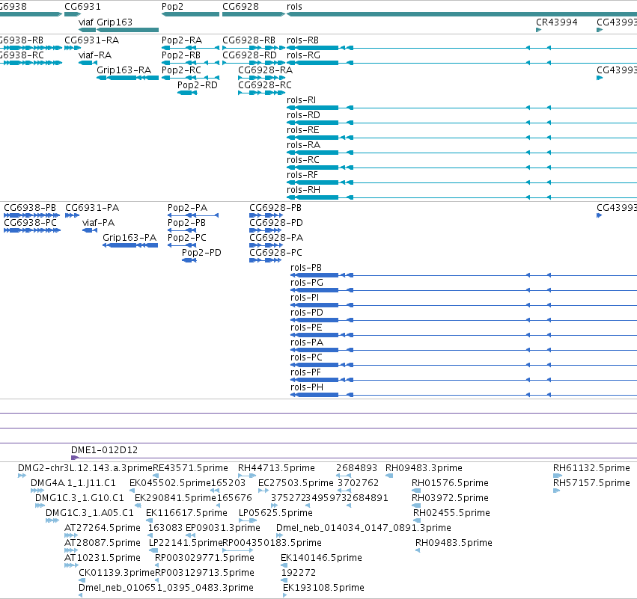
Task: Choose the rols-RD transcript label
Action: (303, 115)
